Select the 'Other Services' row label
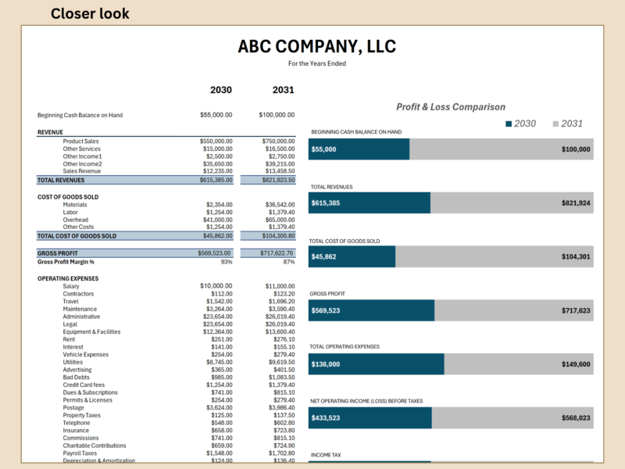 coord(82,149)
